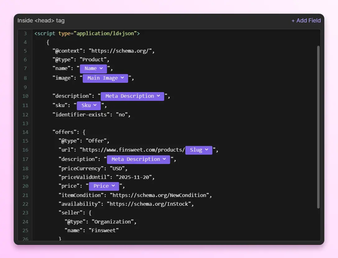Screen dimensions: 338x258
Task: Expand the Price field dropdown
Action: tap(104, 186)
